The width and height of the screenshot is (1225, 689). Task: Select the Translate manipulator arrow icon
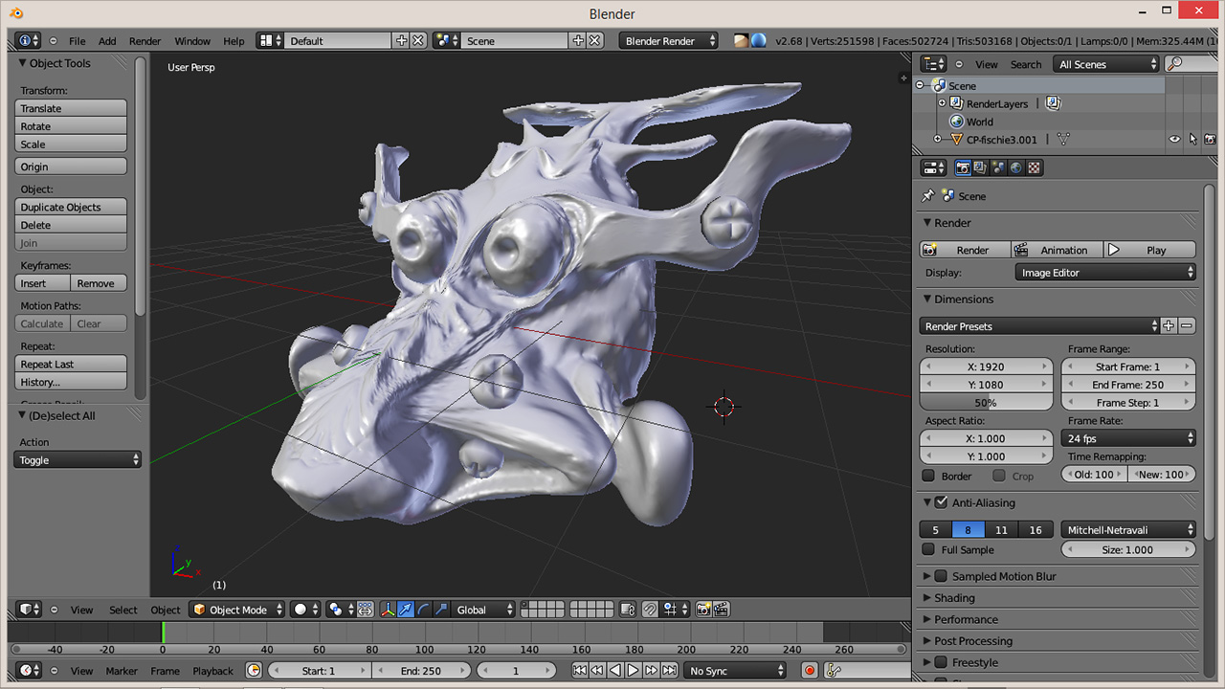pos(406,610)
